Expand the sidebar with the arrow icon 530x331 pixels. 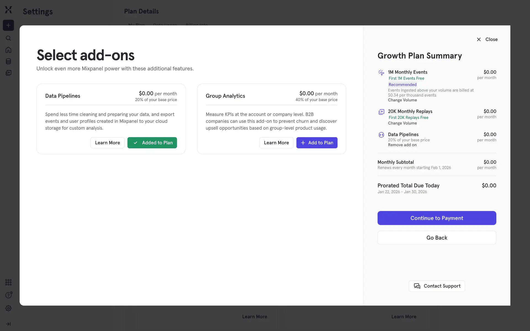9,324
